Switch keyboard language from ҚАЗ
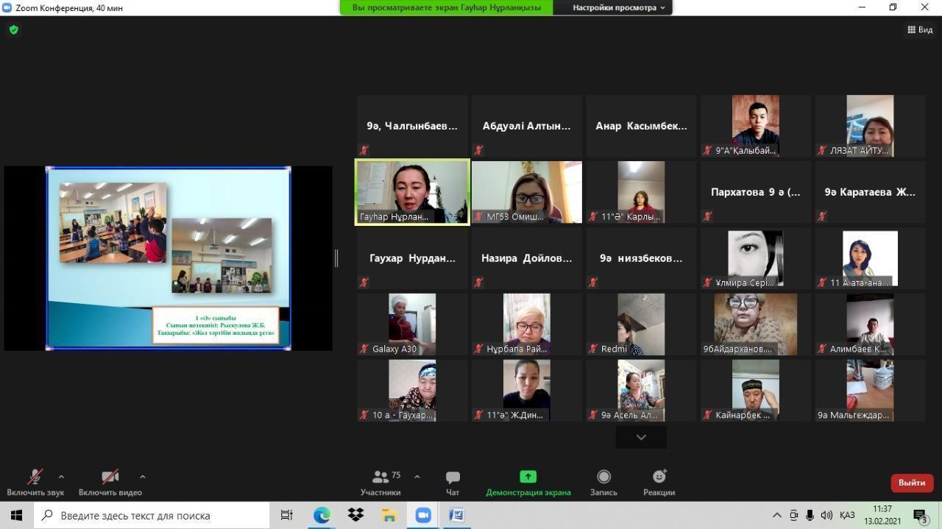Screen dimensions: 942x529 click(846, 515)
